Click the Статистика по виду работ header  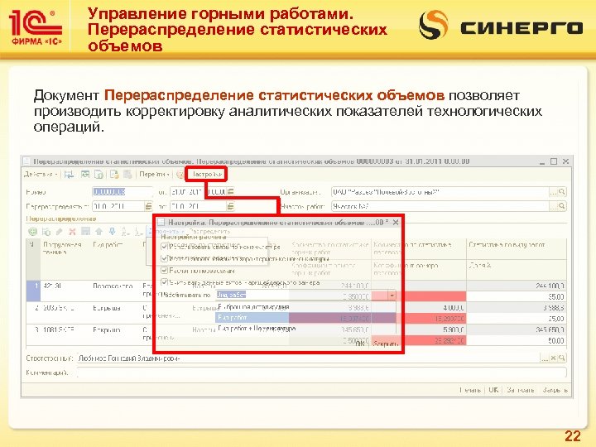(x=507, y=245)
